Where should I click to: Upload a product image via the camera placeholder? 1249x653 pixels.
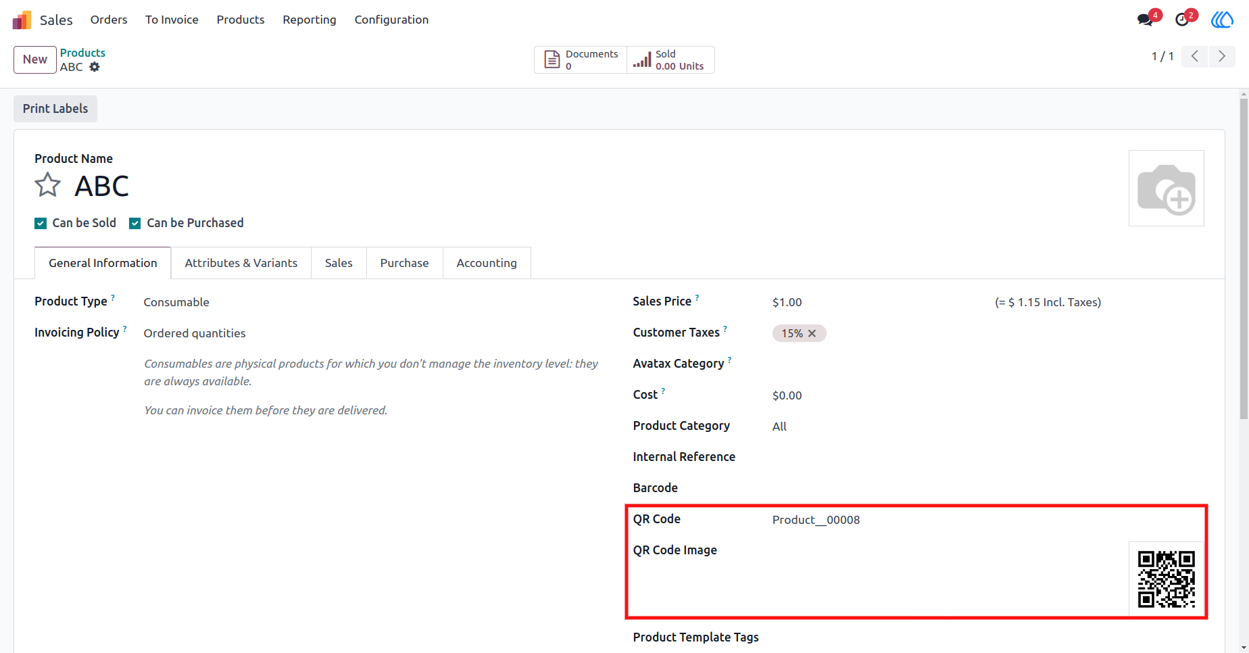click(1167, 189)
